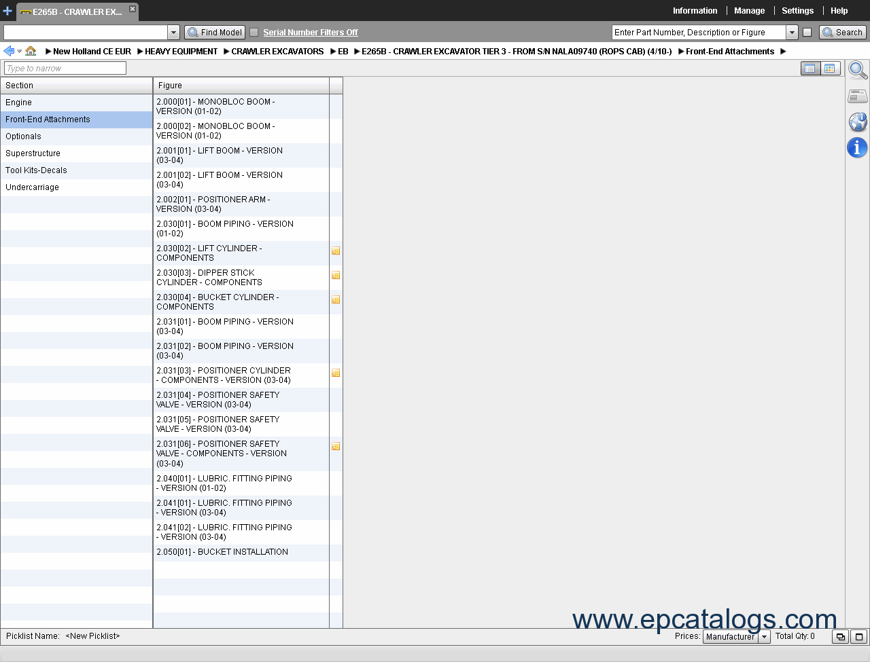Click the Find Model button

click(x=215, y=33)
